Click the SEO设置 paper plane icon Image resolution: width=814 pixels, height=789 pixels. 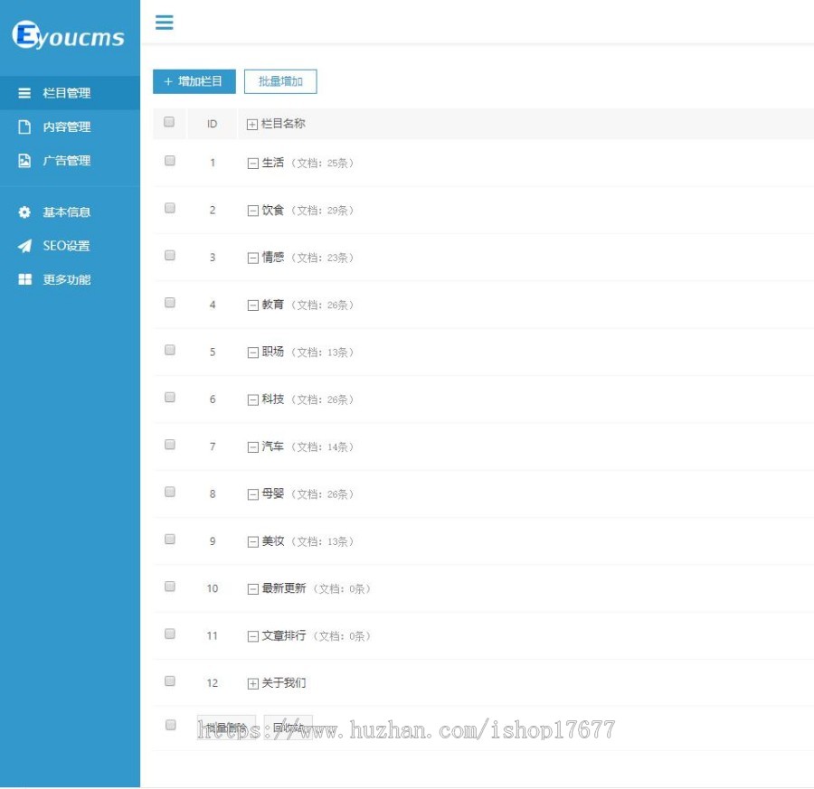pos(24,246)
